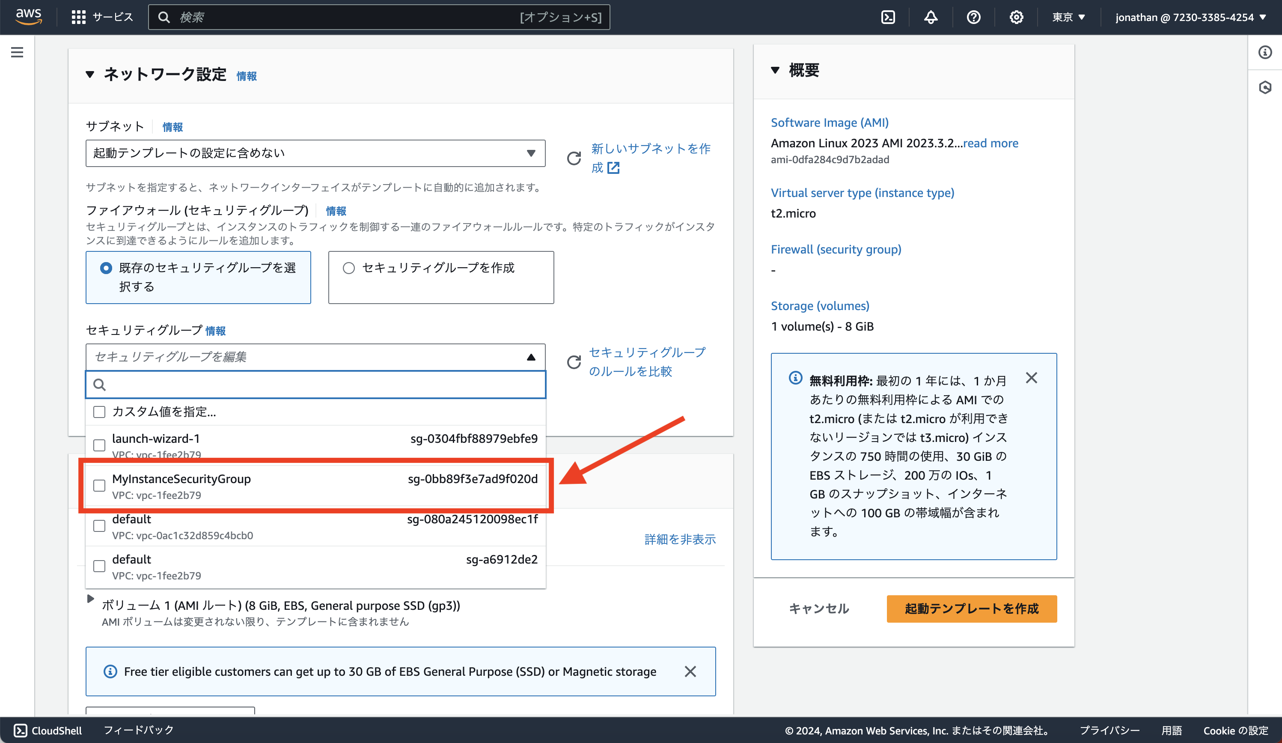Screen dimensions: 1282x743
Task: Open the info panel on the right edge
Action: [x=1265, y=52]
